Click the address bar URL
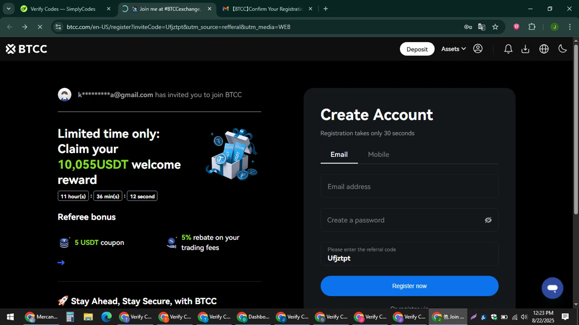Screen dimensions: 579x325 click(178, 27)
